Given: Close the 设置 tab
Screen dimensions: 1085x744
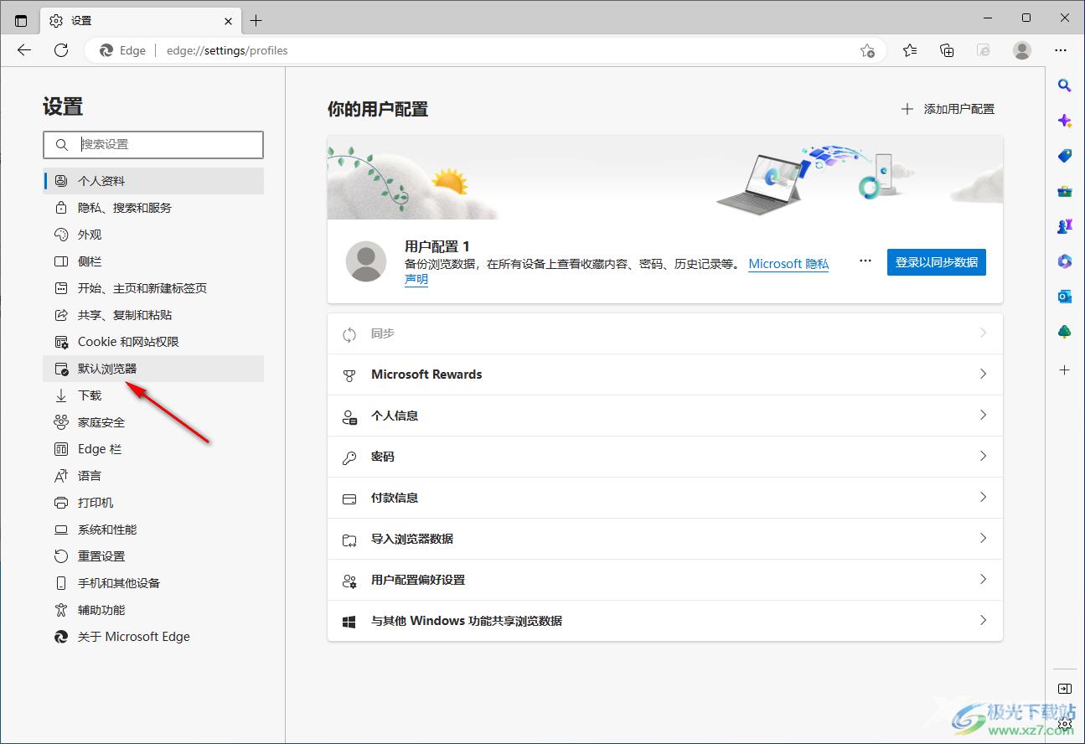Looking at the screenshot, I should (x=229, y=20).
